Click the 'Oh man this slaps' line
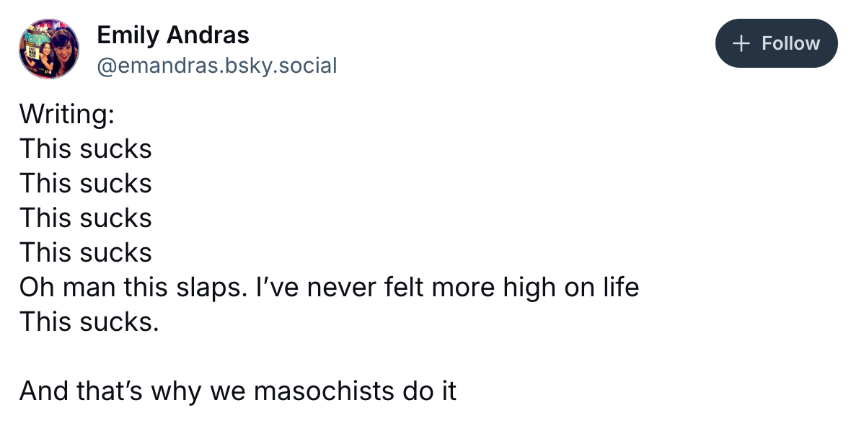The height and width of the screenshot is (421, 851). coord(329,287)
